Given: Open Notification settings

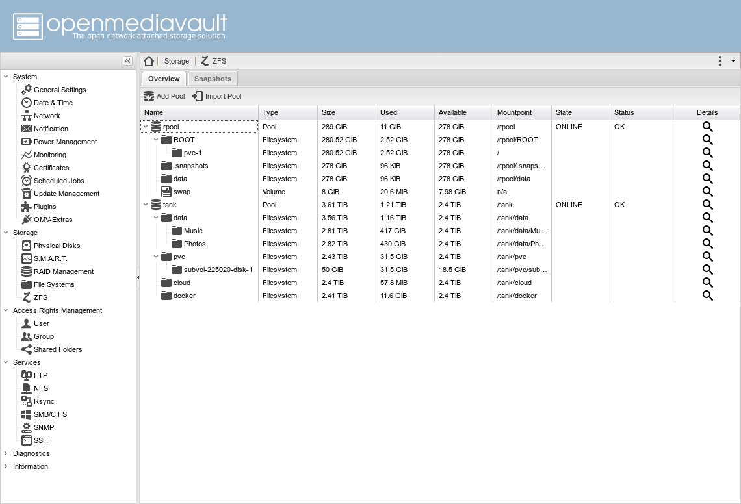Looking at the screenshot, I should 51,129.
